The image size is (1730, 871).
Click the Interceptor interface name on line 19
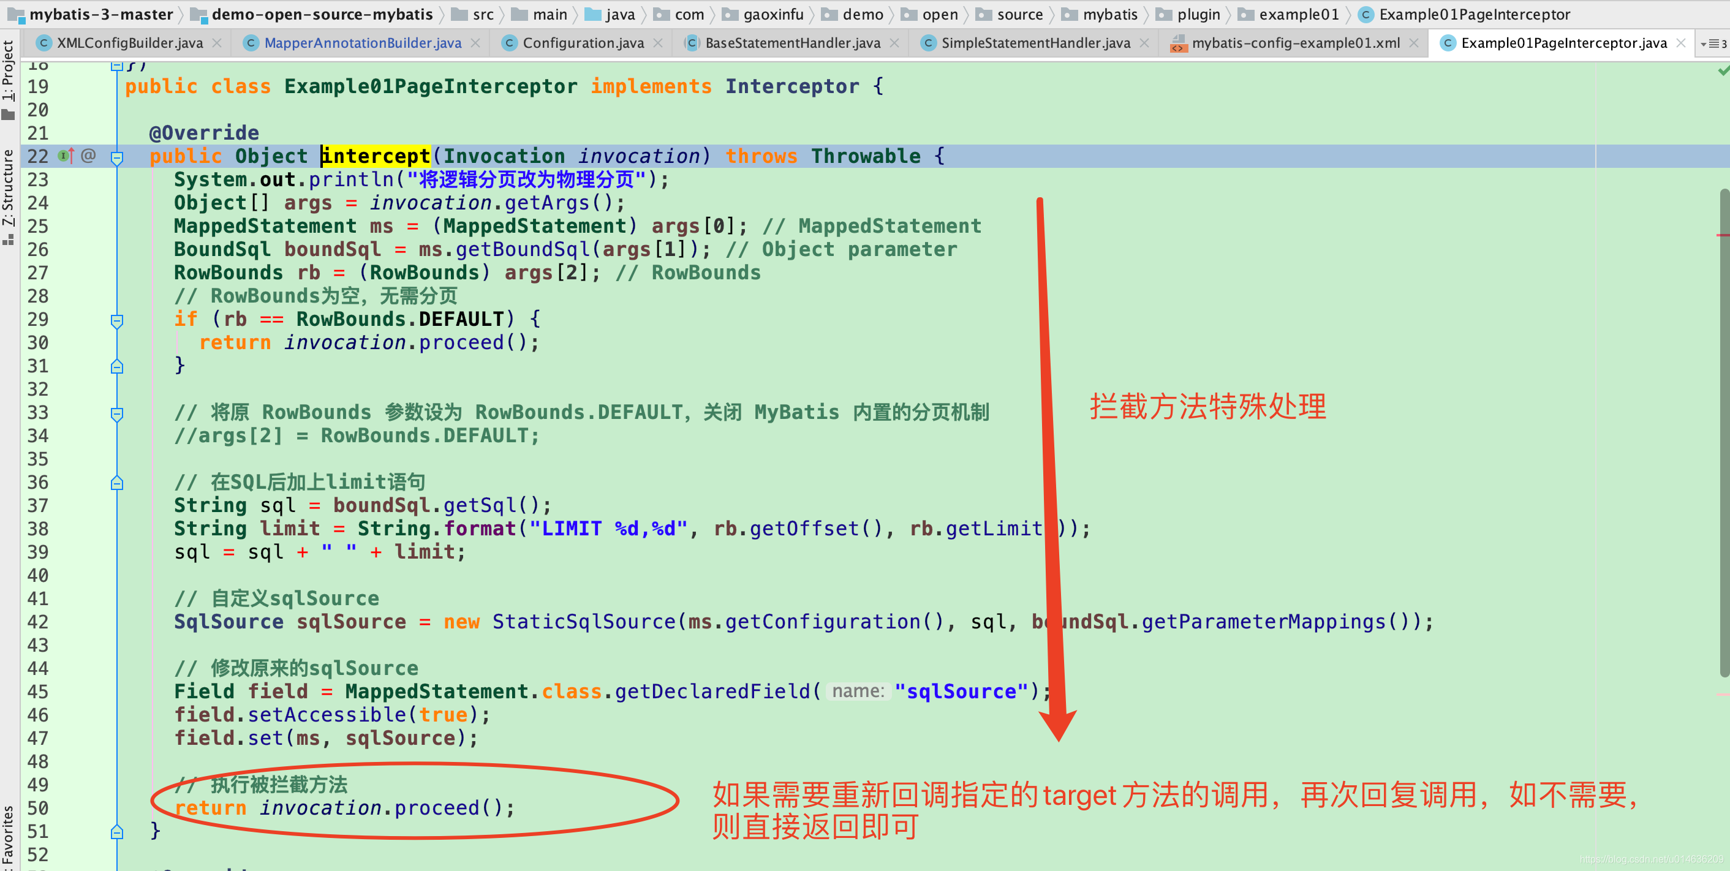[x=792, y=86]
